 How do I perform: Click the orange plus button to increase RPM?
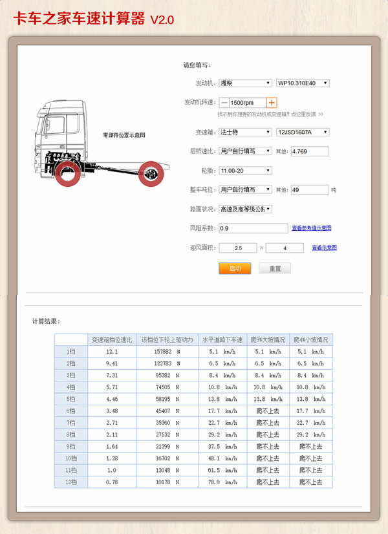[272, 103]
